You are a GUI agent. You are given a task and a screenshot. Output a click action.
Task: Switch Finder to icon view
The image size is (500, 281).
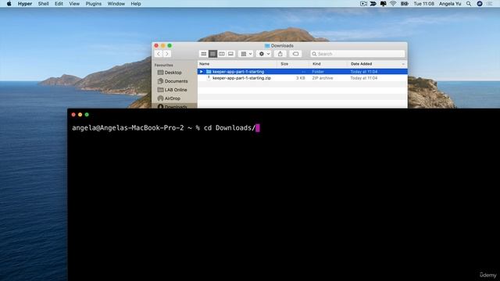[x=203, y=54]
